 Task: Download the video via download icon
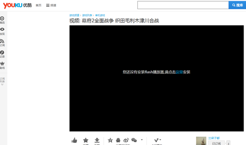[97, 140]
